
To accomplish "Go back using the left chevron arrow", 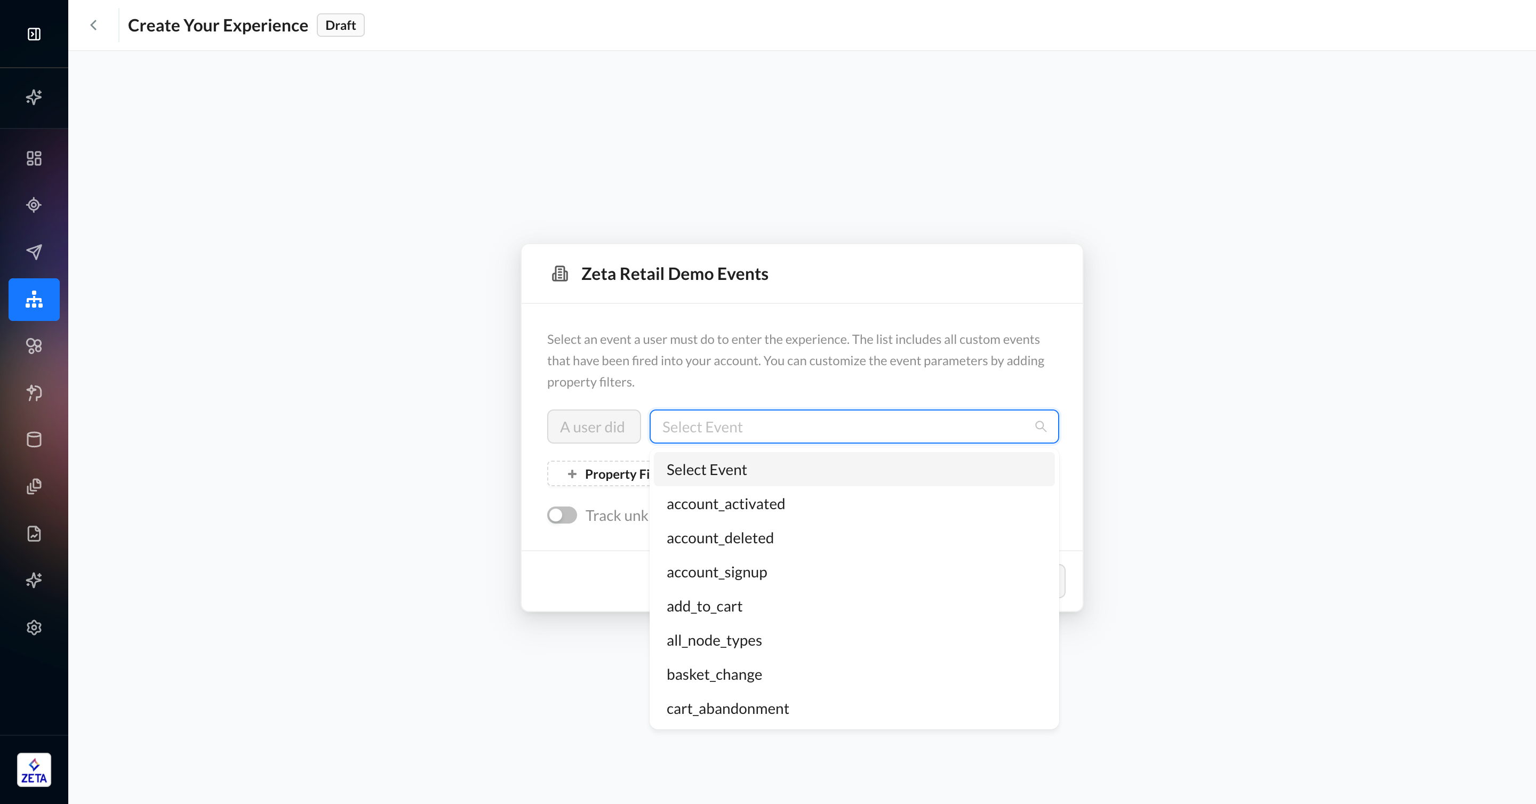I will point(94,25).
